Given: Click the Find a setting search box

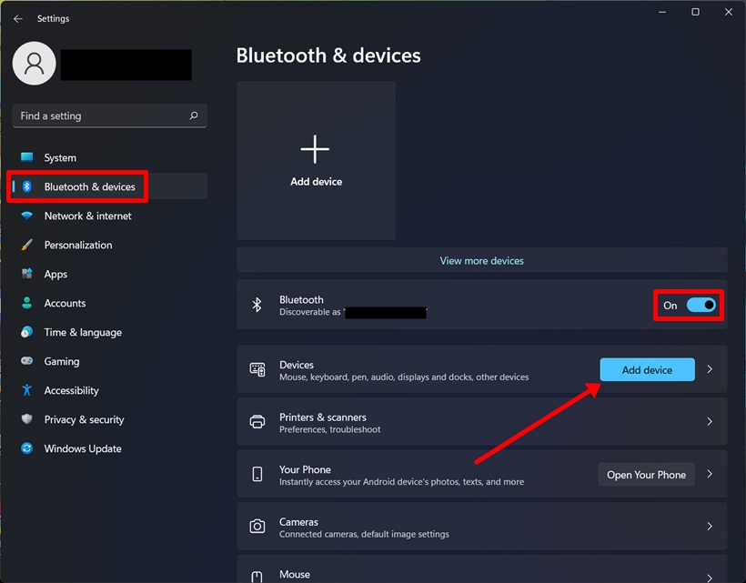Looking at the screenshot, I should point(110,116).
